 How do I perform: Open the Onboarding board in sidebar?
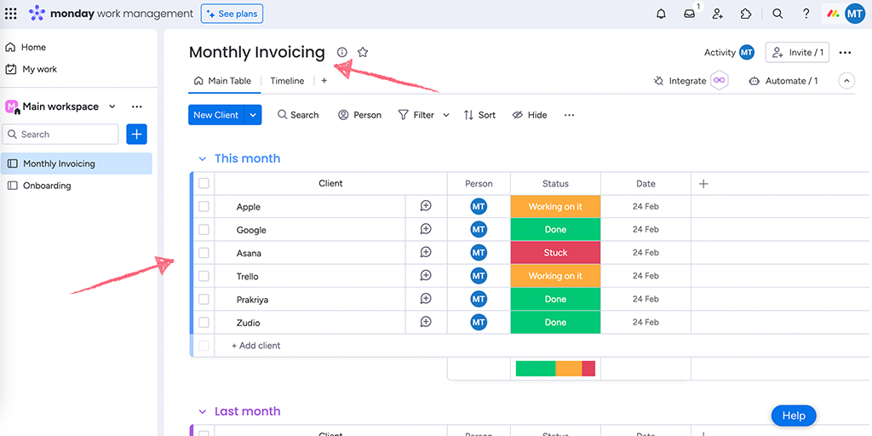tap(77, 186)
